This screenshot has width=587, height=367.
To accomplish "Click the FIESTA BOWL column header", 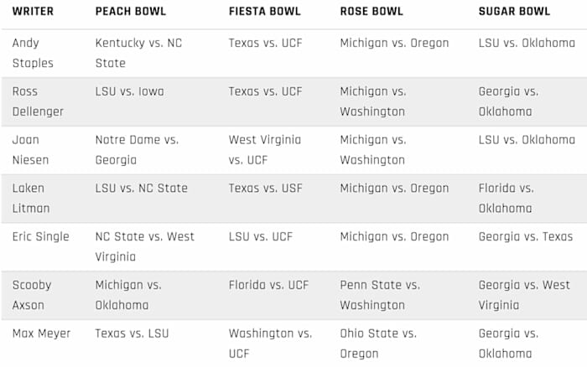I will [262, 12].
